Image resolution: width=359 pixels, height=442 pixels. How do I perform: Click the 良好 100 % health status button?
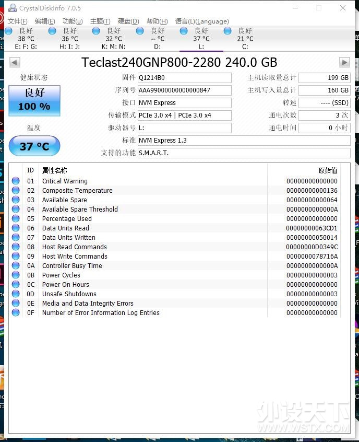coord(34,101)
